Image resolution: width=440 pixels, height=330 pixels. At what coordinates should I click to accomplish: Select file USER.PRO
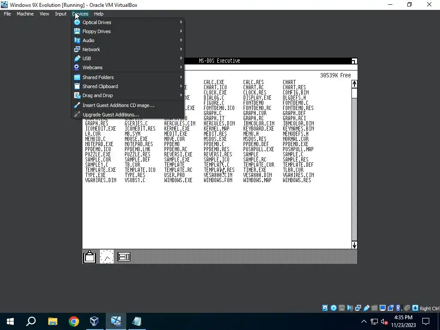[174, 175]
